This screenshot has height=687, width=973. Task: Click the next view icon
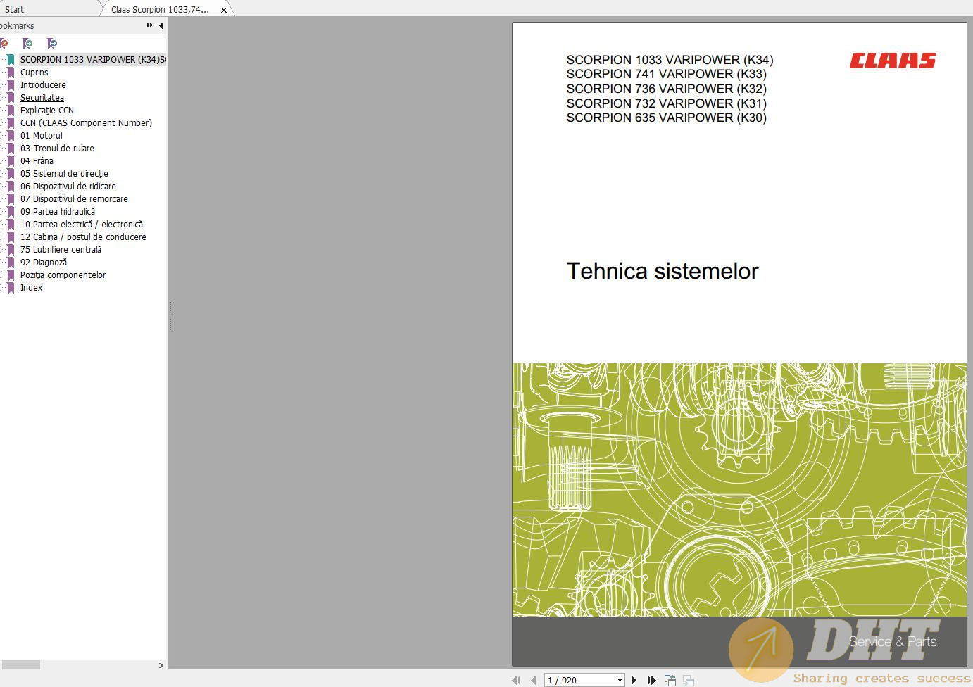pos(688,680)
